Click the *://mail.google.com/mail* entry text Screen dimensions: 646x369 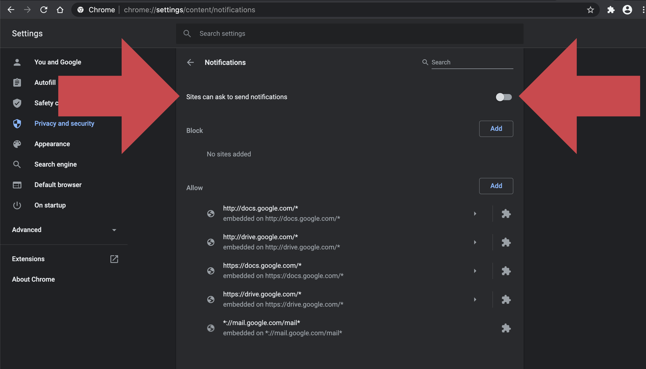tap(261, 323)
